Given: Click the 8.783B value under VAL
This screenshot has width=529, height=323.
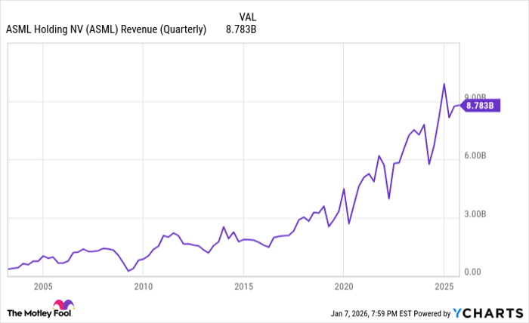Looking at the screenshot, I should click(x=241, y=29).
